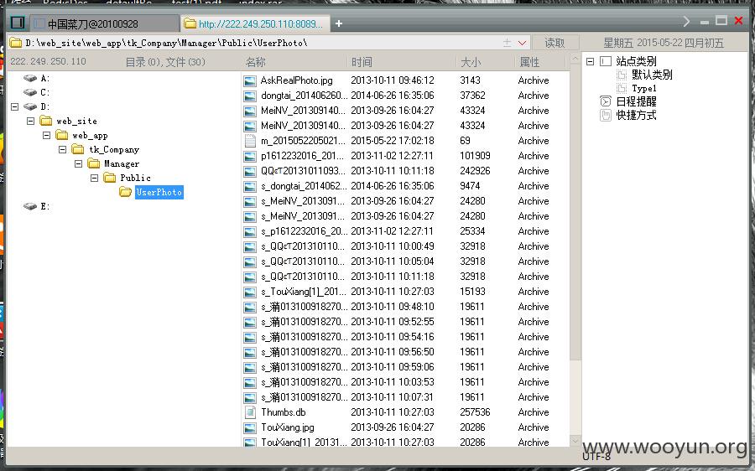Screen dimensions: 755x471
Task: Click the 目录(0), 文件(30) count label
Action: tap(165, 61)
